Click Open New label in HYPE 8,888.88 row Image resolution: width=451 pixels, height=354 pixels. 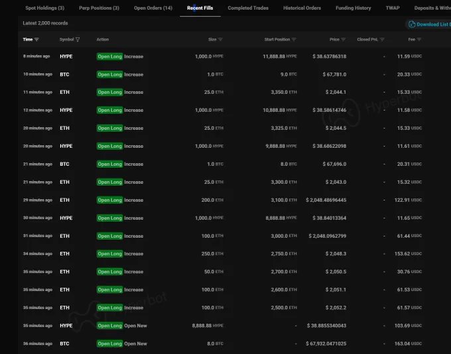pyautogui.click(x=135, y=325)
